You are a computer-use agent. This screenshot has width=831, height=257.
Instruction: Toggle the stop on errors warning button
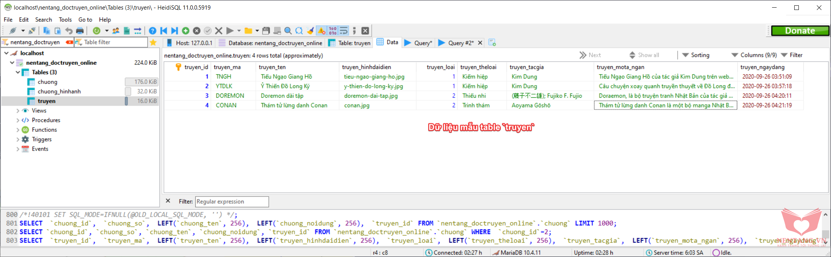[322, 31]
